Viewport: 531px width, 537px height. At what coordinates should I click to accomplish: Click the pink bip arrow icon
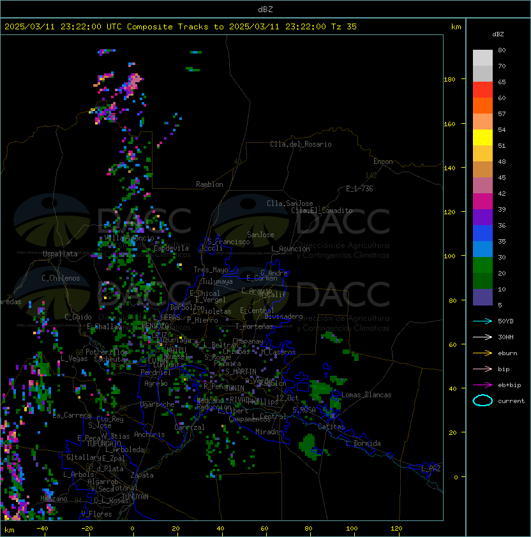482,369
